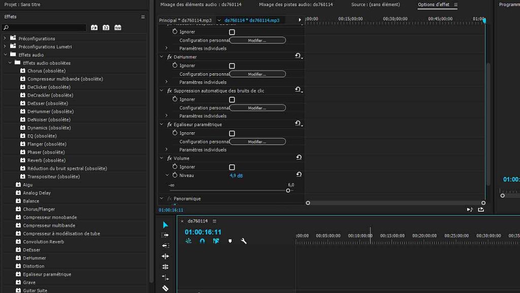520x293 pixels.
Task: Select the Selection tool arrow
Action: (x=165, y=225)
